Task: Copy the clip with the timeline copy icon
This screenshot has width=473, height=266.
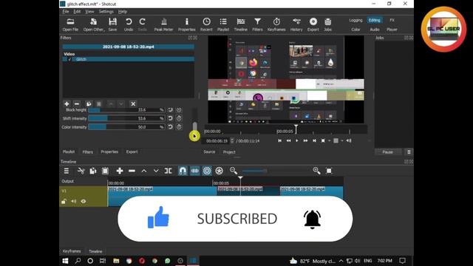Action: [x=93, y=171]
